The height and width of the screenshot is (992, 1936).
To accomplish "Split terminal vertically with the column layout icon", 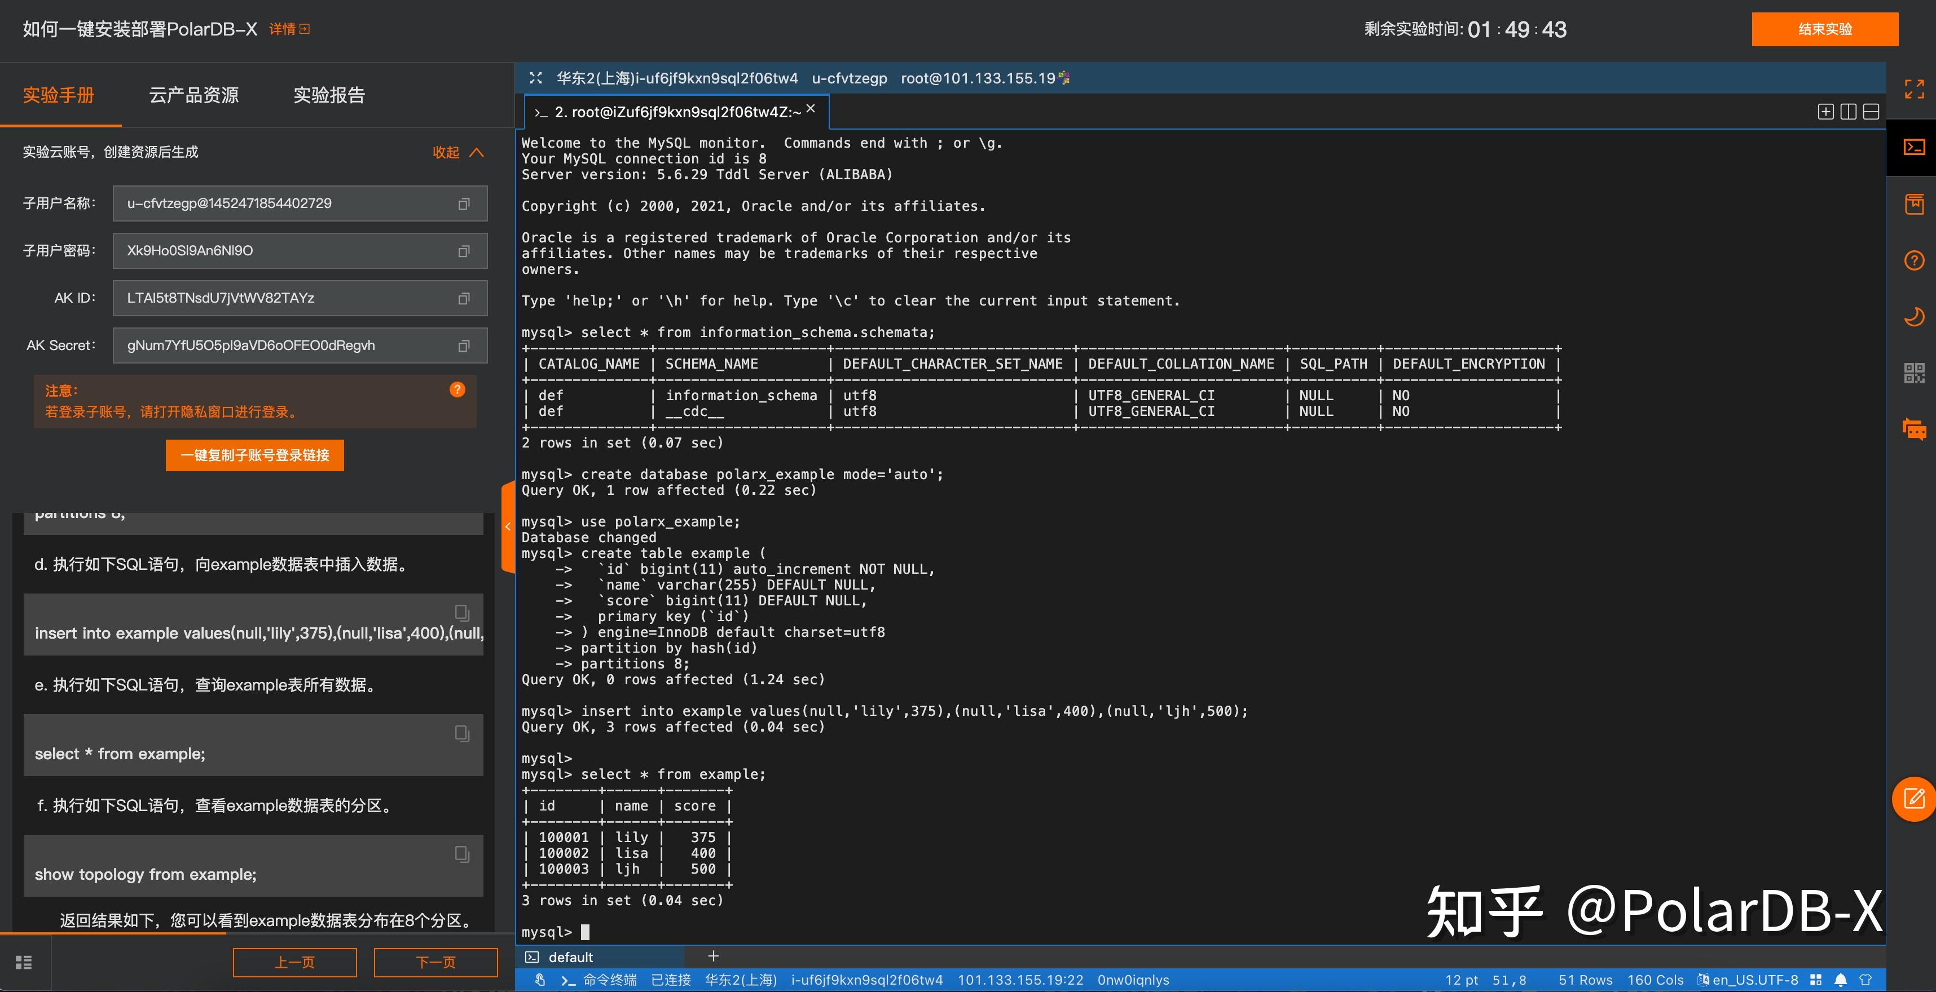I will (1848, 112).
